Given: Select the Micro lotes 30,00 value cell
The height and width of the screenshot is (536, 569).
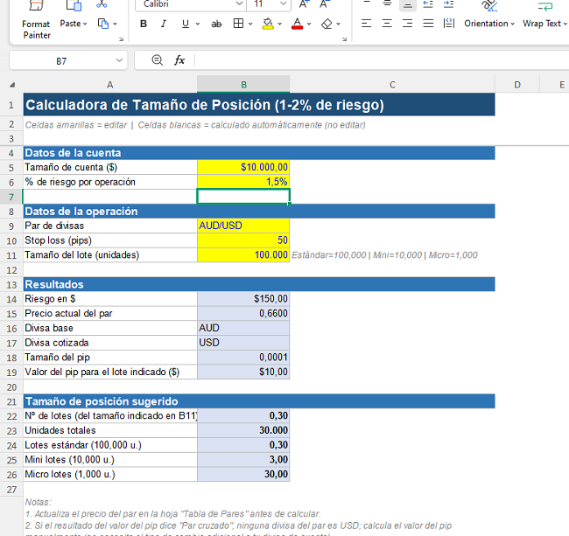Looking at the screenshot, I should click(243, 475).
